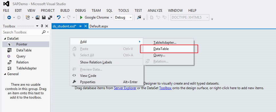The height and width of the screenshot is (112, 276).
Task: Close the Toolbox panel
Action: pos(47,26)
